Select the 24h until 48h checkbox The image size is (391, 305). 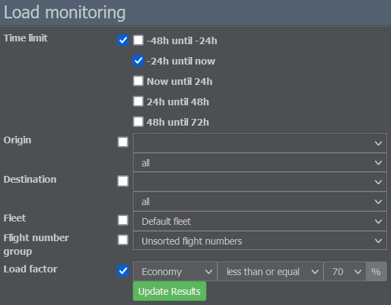coord(138,101)
